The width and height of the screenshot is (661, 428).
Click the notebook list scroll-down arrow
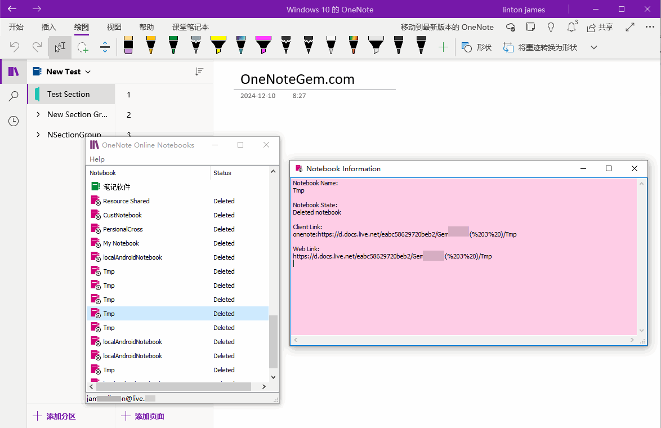click(x=273, y=377)
